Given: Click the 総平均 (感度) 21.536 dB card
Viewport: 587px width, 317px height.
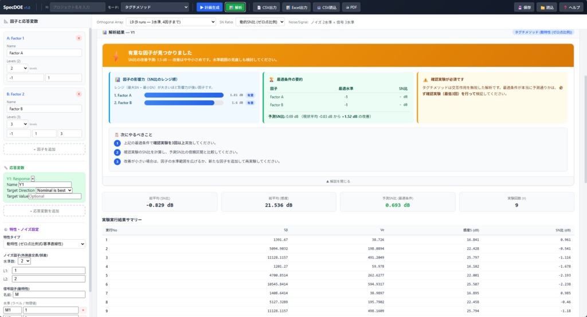Looking at the screenshot, I should 279,202.
